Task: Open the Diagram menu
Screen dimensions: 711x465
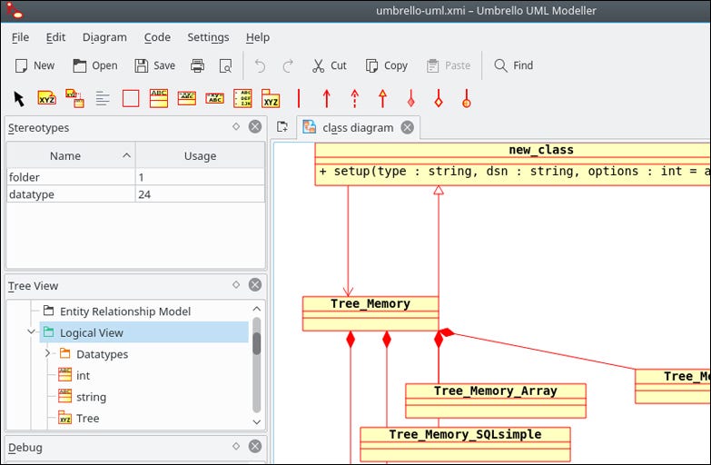Action: [104, 37]
